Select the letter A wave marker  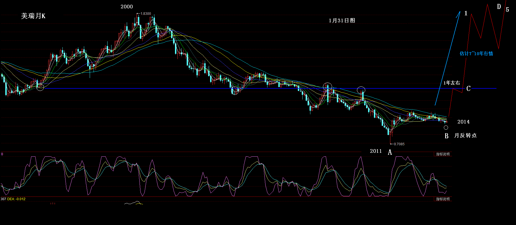(x=390, y=152)
